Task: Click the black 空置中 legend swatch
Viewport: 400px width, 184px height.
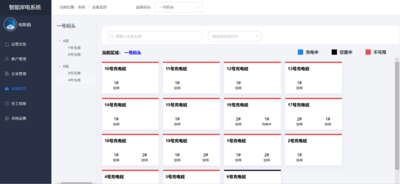Action: pyautogui.click(x=334, y=52)
